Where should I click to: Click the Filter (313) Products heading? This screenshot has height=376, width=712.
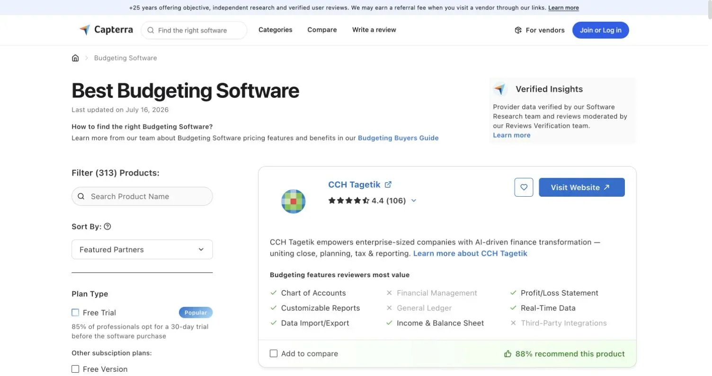click(x=116, y=173)
